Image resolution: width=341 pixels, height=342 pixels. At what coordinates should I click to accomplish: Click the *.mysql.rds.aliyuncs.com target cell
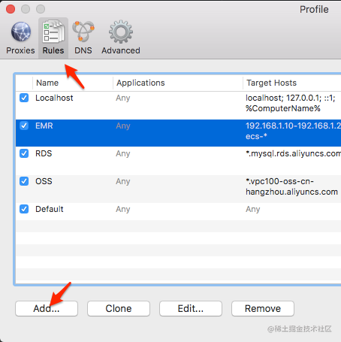[x=293, y=153]
